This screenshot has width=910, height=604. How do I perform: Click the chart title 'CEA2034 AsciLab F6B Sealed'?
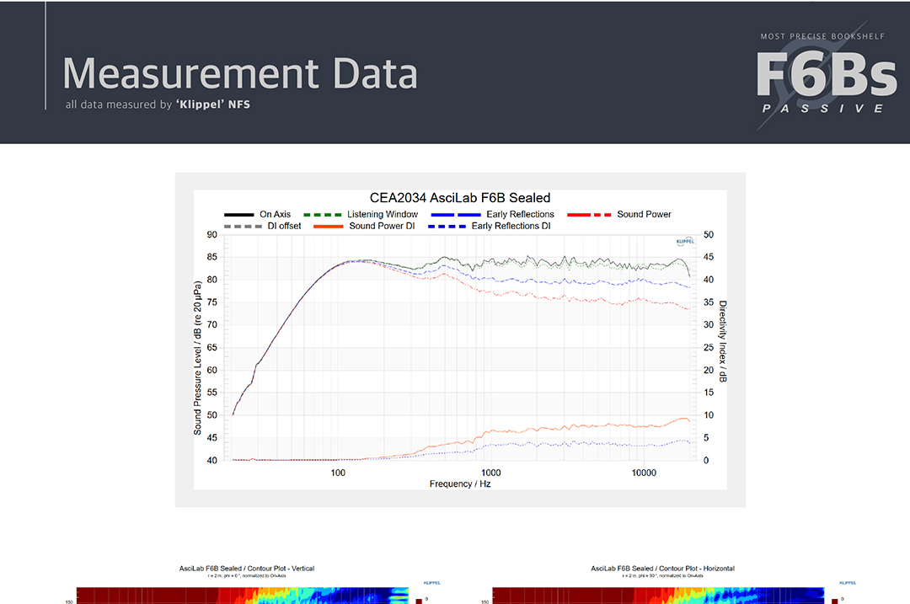[460, 198]
